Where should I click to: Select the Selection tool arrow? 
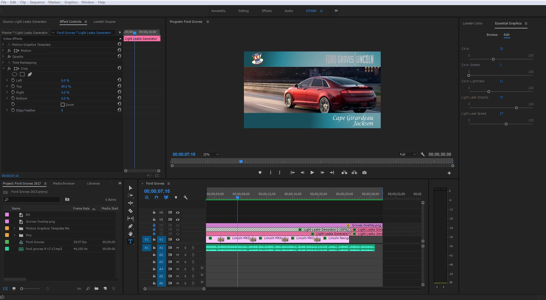pyautogui.click(x=131, y=188)
